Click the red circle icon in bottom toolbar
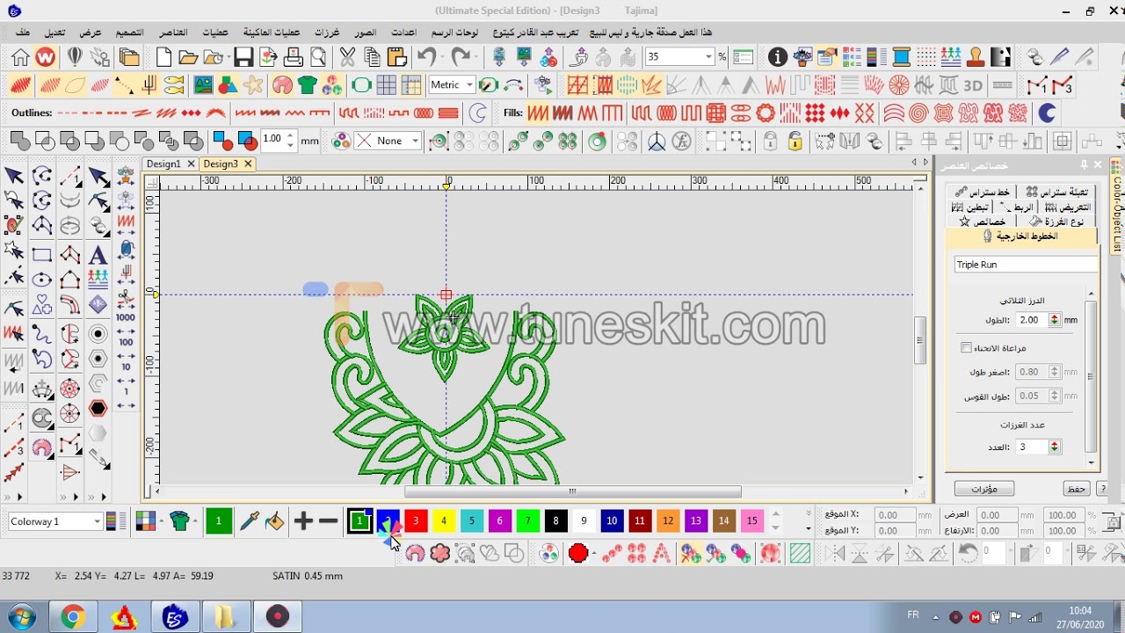This screenshot has height=633, width=1125. coord(577,553)
